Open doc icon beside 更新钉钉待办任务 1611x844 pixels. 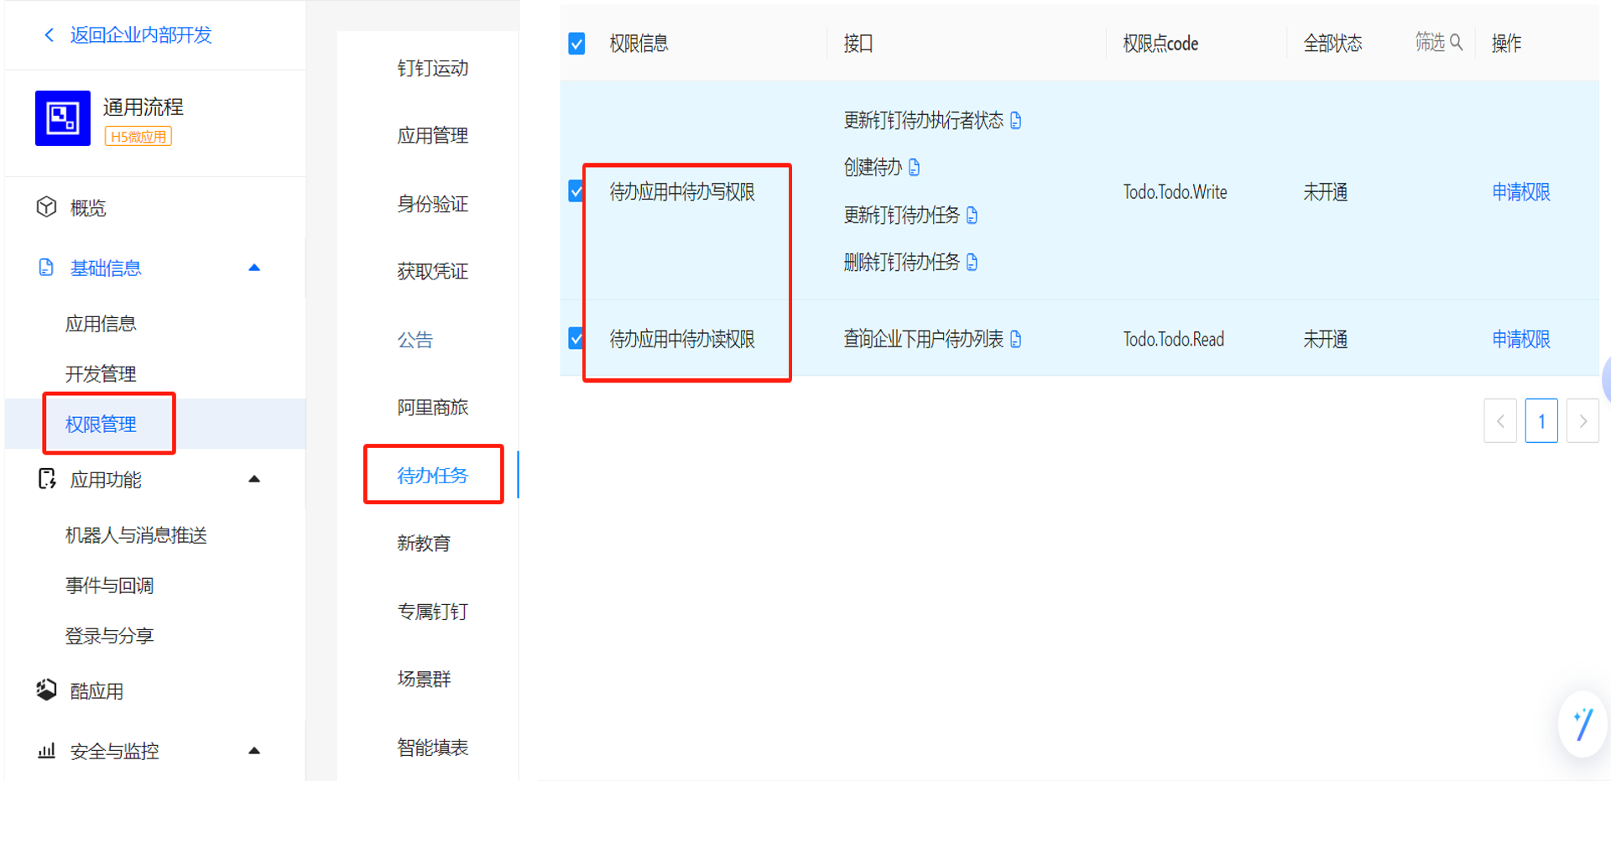click(x=972, y=216)
